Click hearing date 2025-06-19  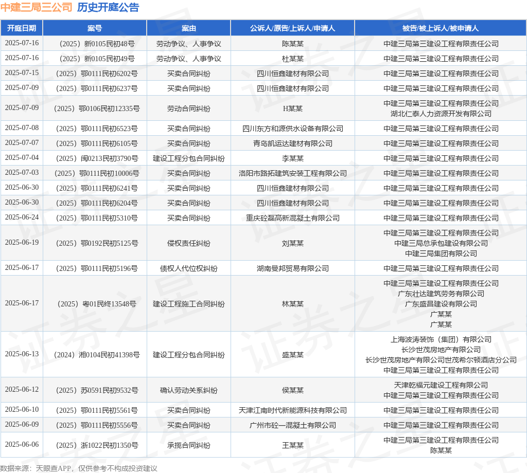[22, 242]
